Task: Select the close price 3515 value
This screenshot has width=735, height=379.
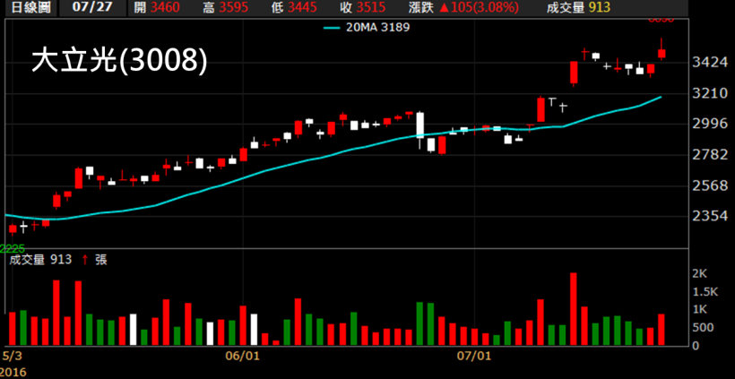Action: pyautogui.click(x=370, y=7)
